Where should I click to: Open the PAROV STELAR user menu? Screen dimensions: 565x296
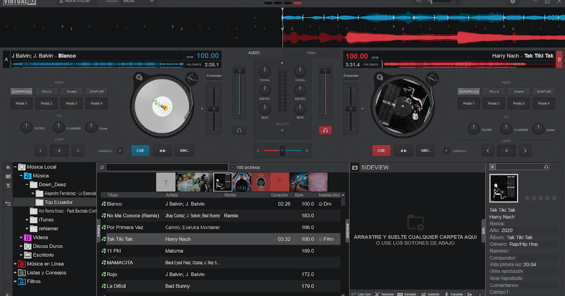76,1
